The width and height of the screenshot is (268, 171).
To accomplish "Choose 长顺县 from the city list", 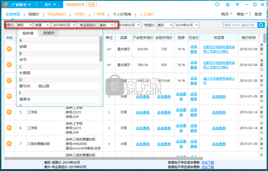I will tap(25, 73).
